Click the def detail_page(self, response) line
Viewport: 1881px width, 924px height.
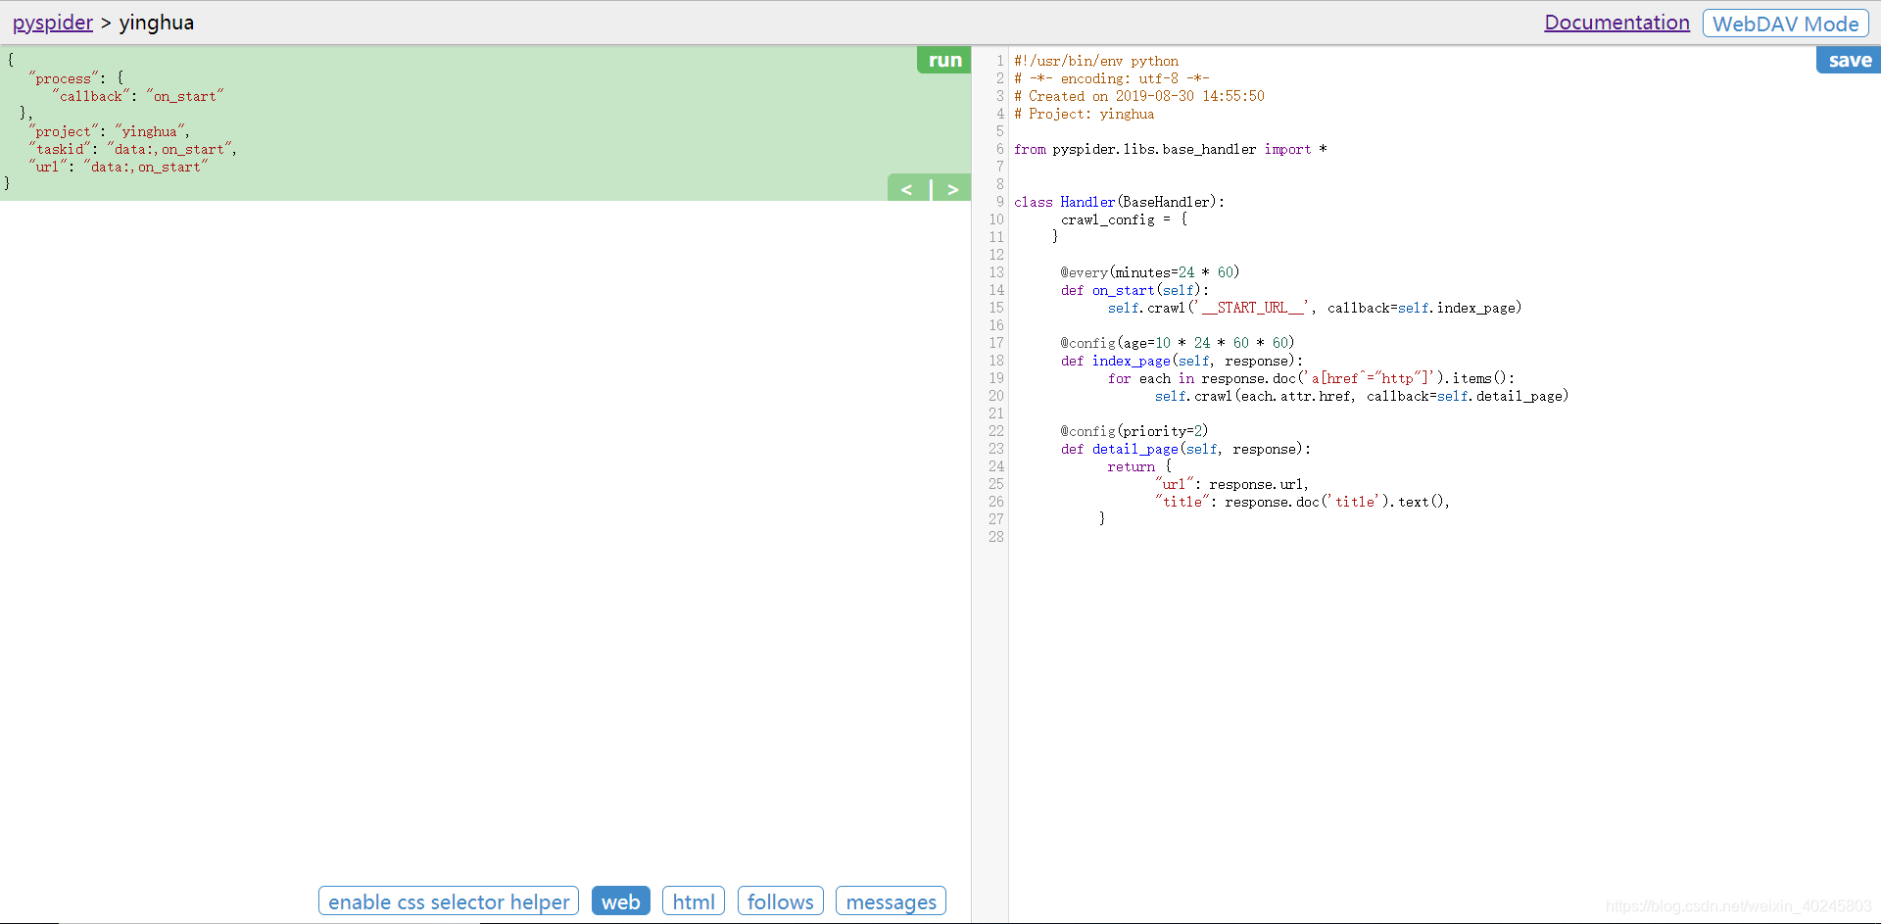click(x=1186, y=449)
